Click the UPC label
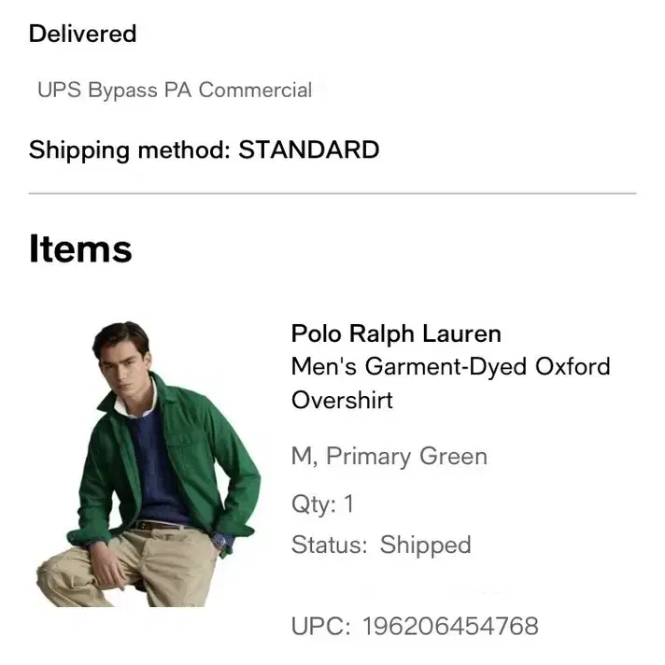Image resolution: width=665 pixels, height=665 pixels. click(321, 627)
